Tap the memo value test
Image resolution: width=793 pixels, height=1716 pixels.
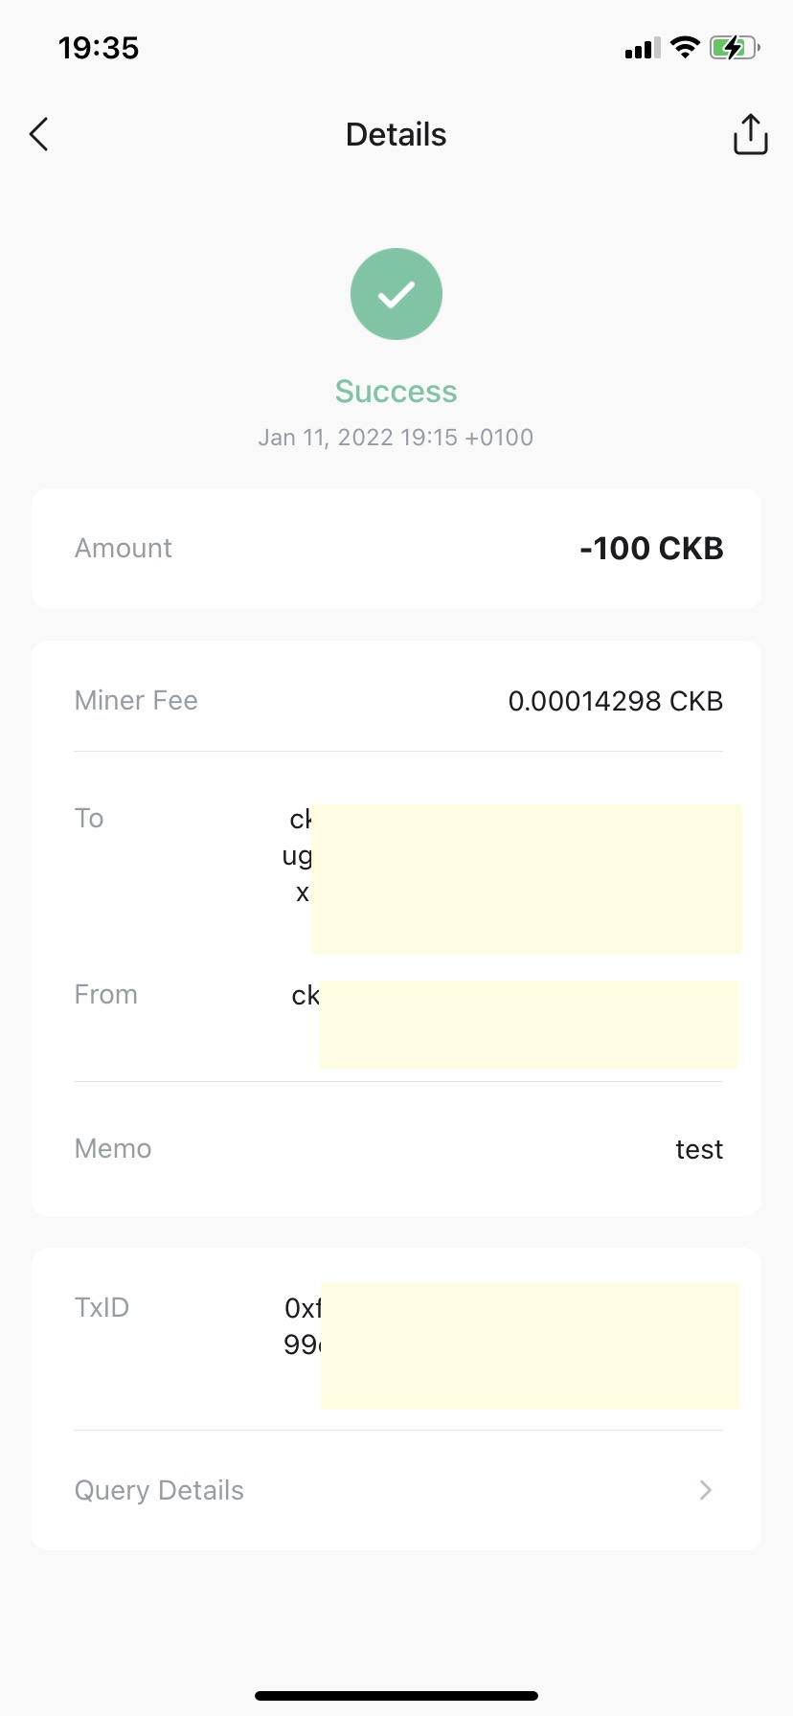698,1149
